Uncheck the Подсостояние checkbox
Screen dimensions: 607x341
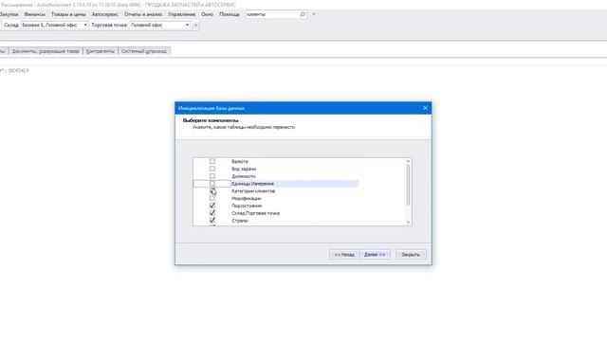[212, 206]
